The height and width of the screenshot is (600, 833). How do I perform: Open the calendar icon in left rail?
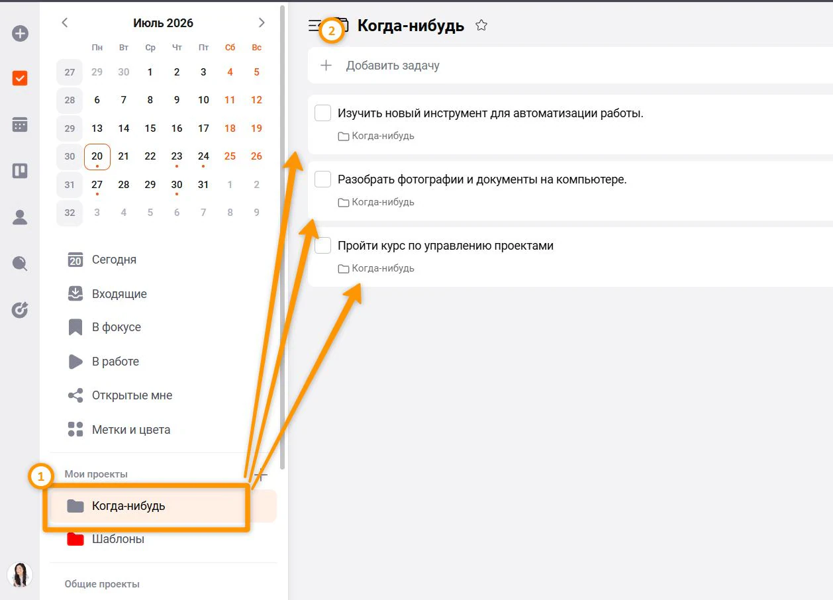(20, 125)
